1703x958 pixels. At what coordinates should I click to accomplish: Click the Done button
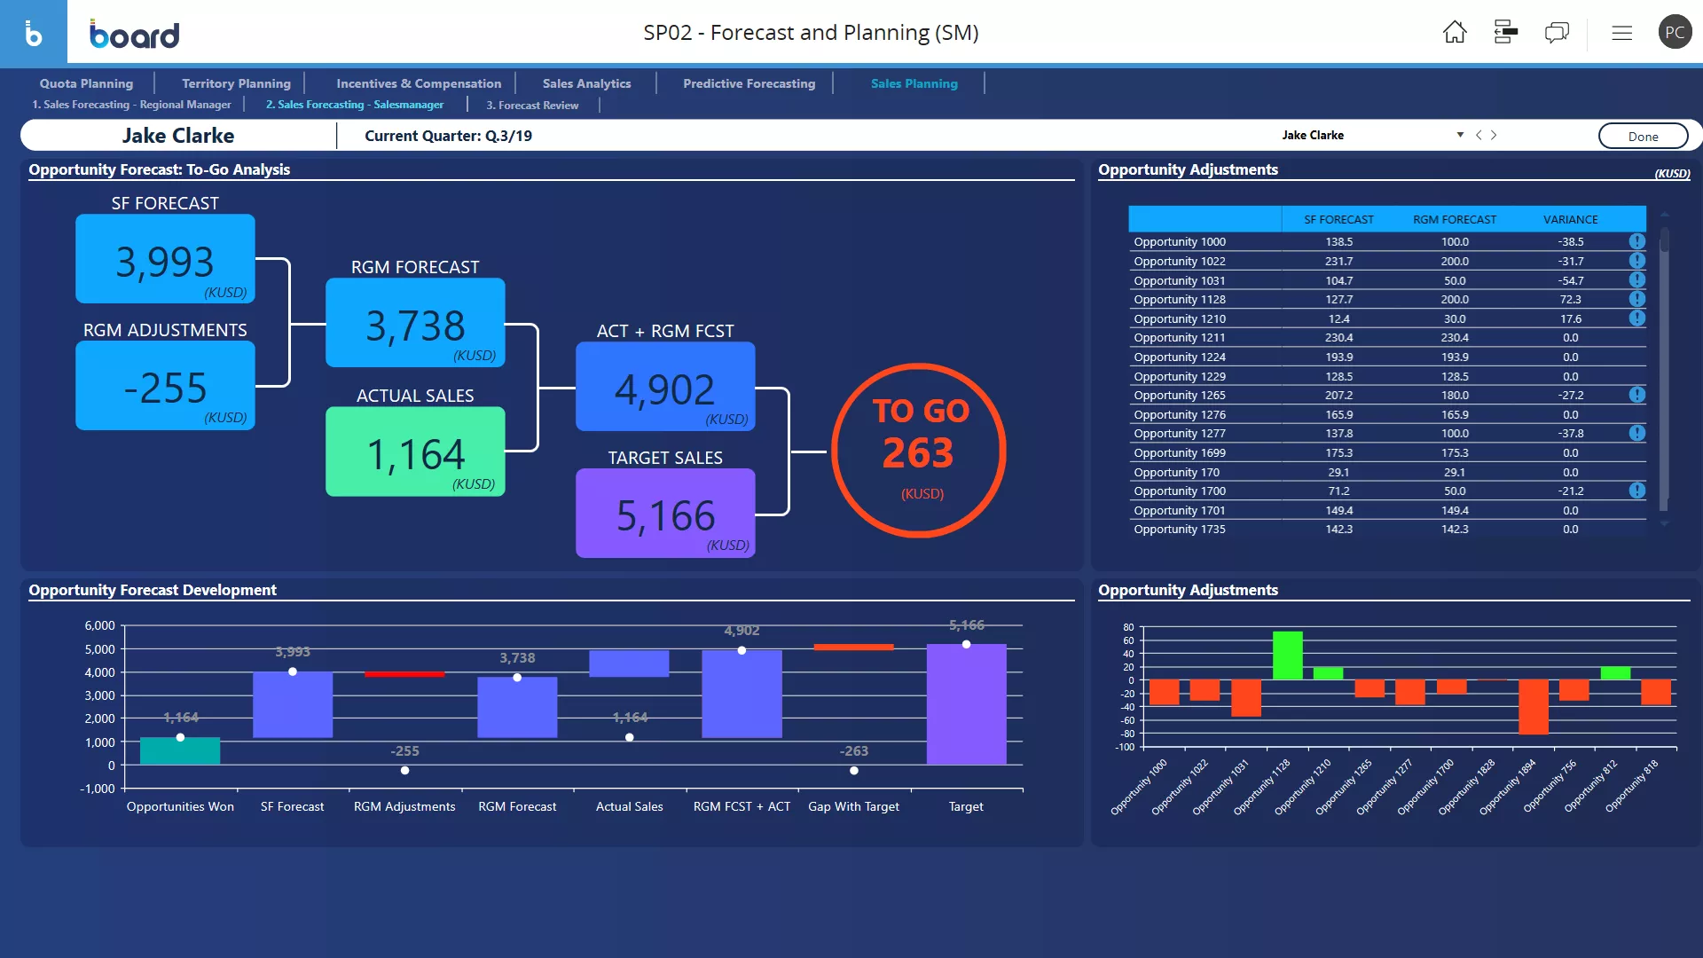click(1642, 136)
